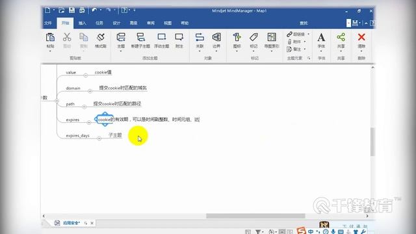Select the expires_days topic
416x234 pixels.
(78, 136)
